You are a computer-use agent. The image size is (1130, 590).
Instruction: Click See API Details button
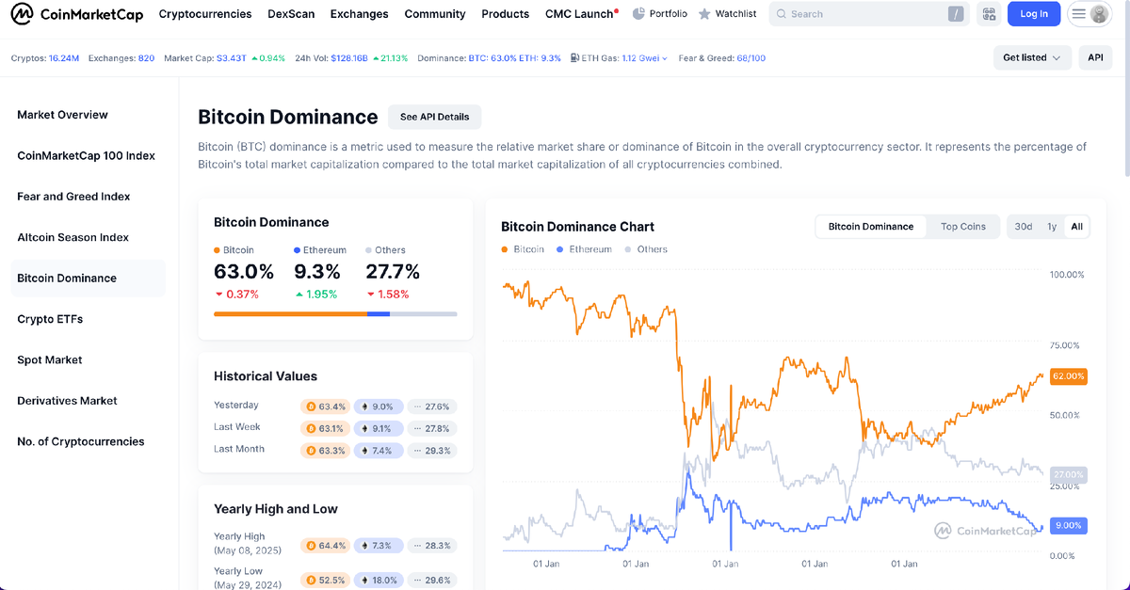point(434,117)
